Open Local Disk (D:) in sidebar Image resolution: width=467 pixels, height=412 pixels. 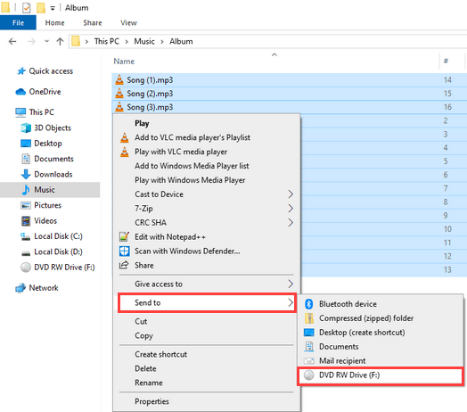(58, 251)
